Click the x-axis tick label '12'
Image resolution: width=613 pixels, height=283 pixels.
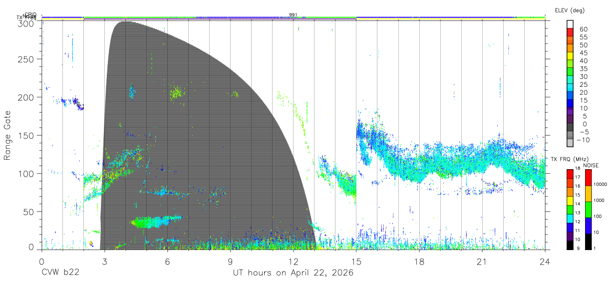coord(293,262)
